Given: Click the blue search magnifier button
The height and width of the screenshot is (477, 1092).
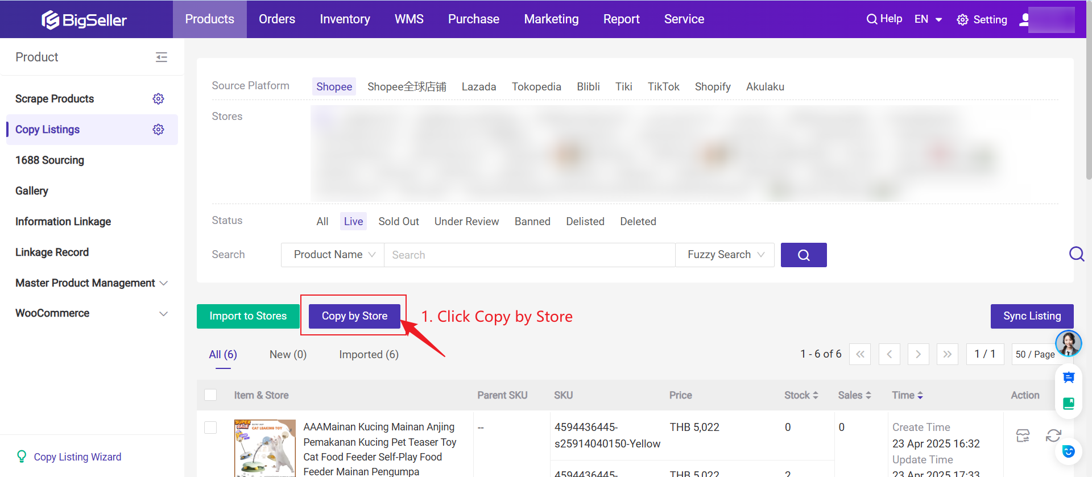Looking at the screenshot, I should point(804,255).
